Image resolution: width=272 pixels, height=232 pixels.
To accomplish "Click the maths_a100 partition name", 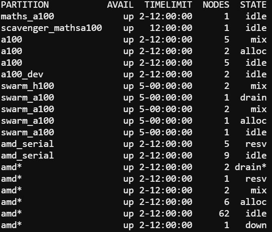I will click(x=27, y=17).
